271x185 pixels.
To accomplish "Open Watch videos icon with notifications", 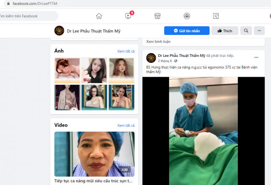I will click(x=128, y=16).
